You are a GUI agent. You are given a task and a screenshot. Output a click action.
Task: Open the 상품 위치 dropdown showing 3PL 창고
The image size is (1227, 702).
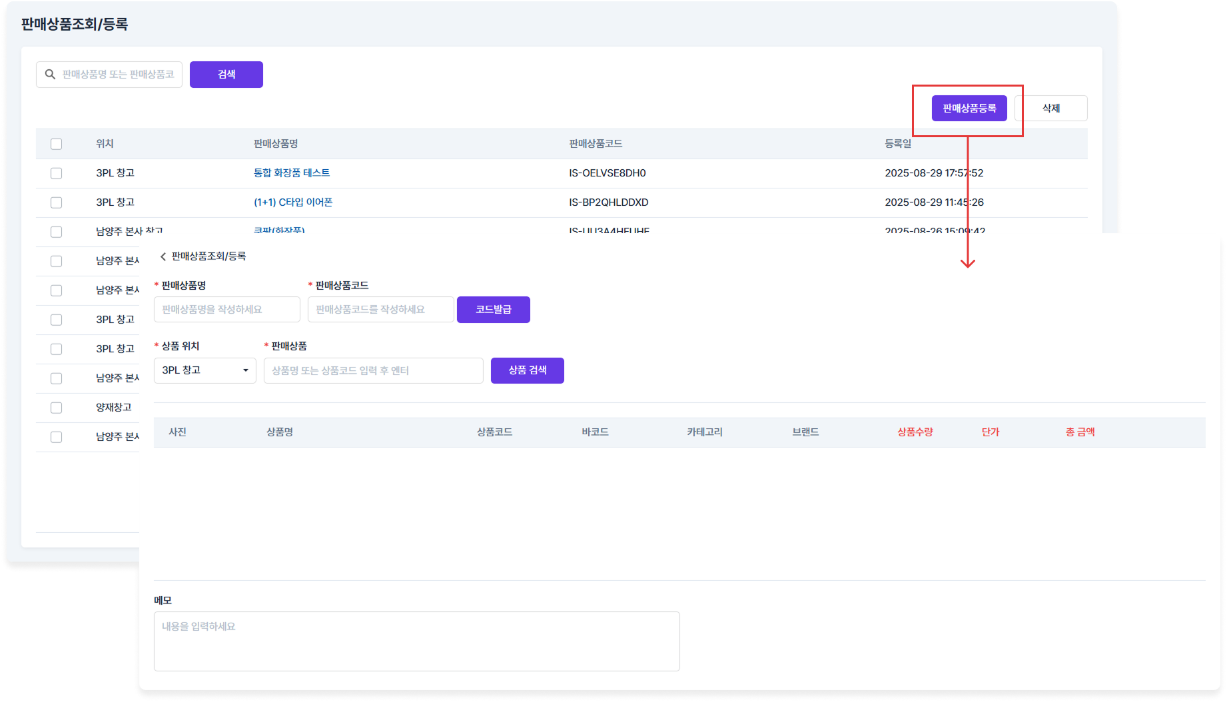(204, 370)
